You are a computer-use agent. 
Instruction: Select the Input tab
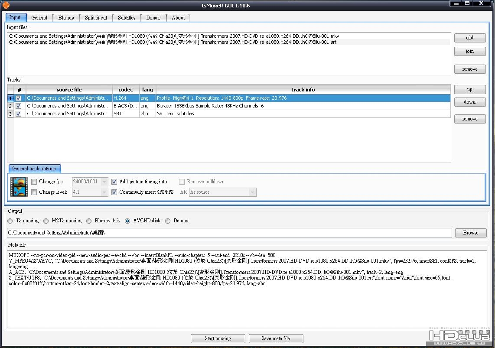[15, 17]
